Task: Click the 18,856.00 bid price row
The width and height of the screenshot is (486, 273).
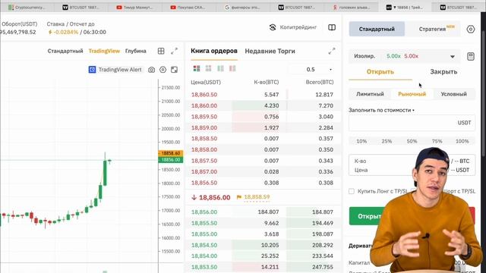Action: (x=263, y=212)
